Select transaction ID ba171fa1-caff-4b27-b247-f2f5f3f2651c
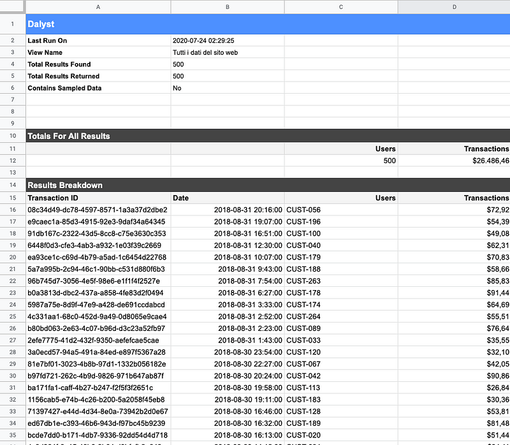 tap(98, 388)
